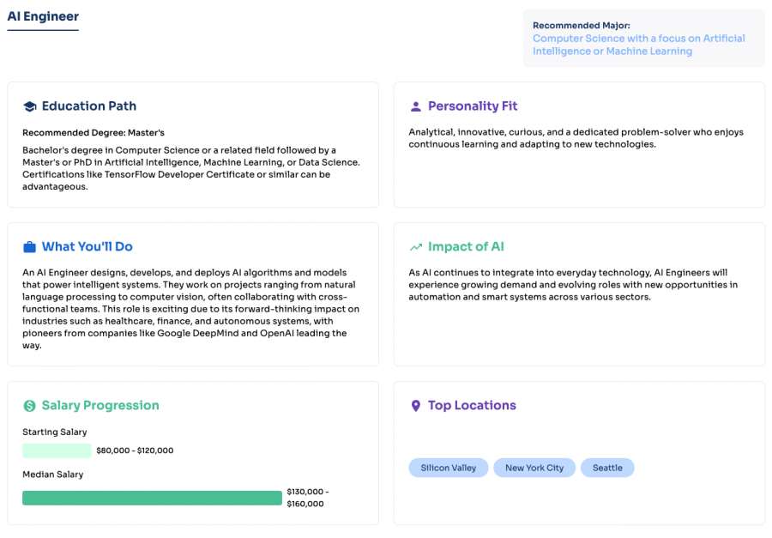Click the Salary Progression heading
The image size is (772, 538).
(x=100, y=406)
